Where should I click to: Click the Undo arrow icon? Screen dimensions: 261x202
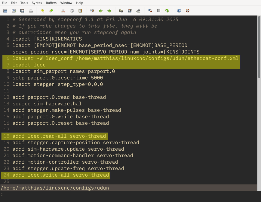coord(43,11)
